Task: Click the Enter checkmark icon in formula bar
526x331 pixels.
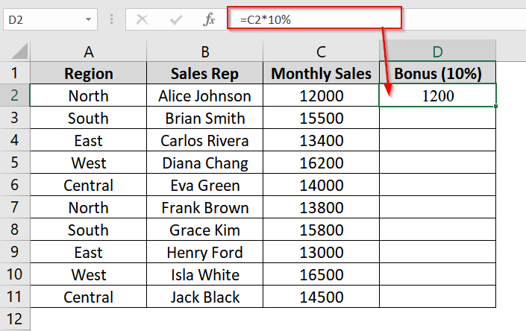Action: click(176, 20)
